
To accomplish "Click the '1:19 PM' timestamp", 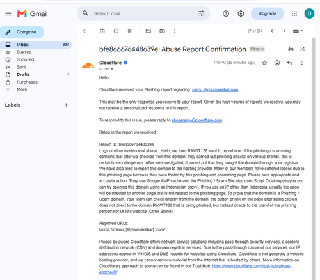I will point(234,63).
